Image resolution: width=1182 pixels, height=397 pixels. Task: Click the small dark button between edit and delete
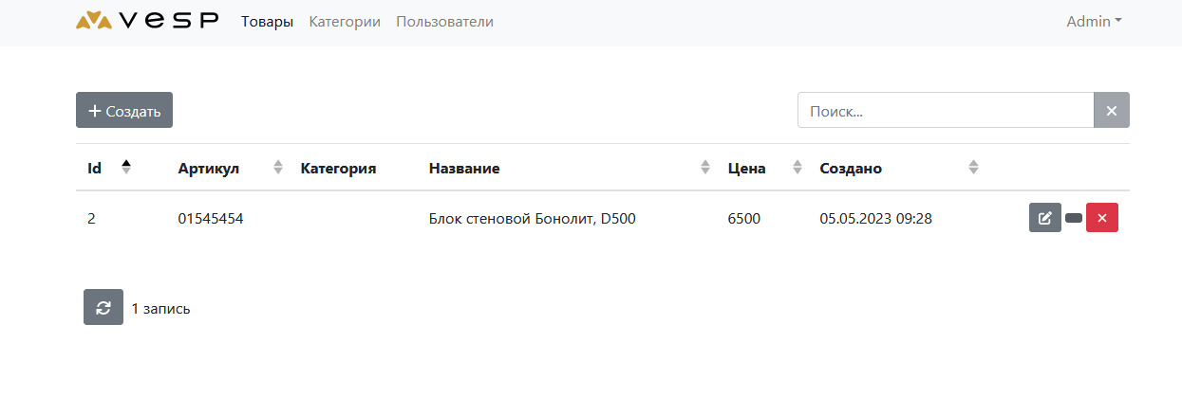point(1074,218)
